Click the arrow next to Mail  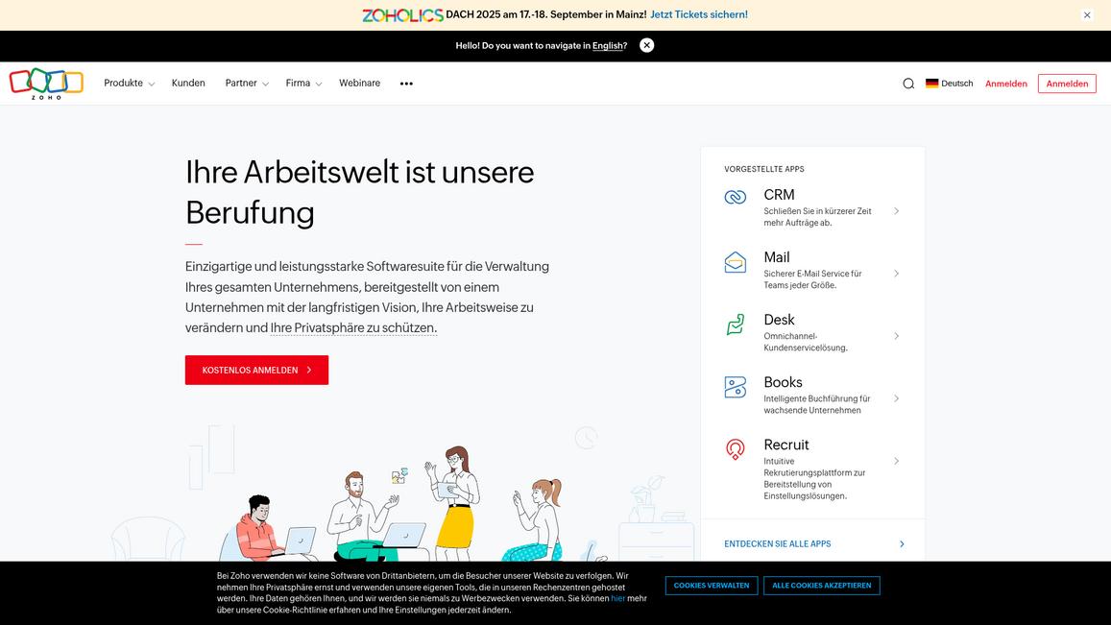896,274
